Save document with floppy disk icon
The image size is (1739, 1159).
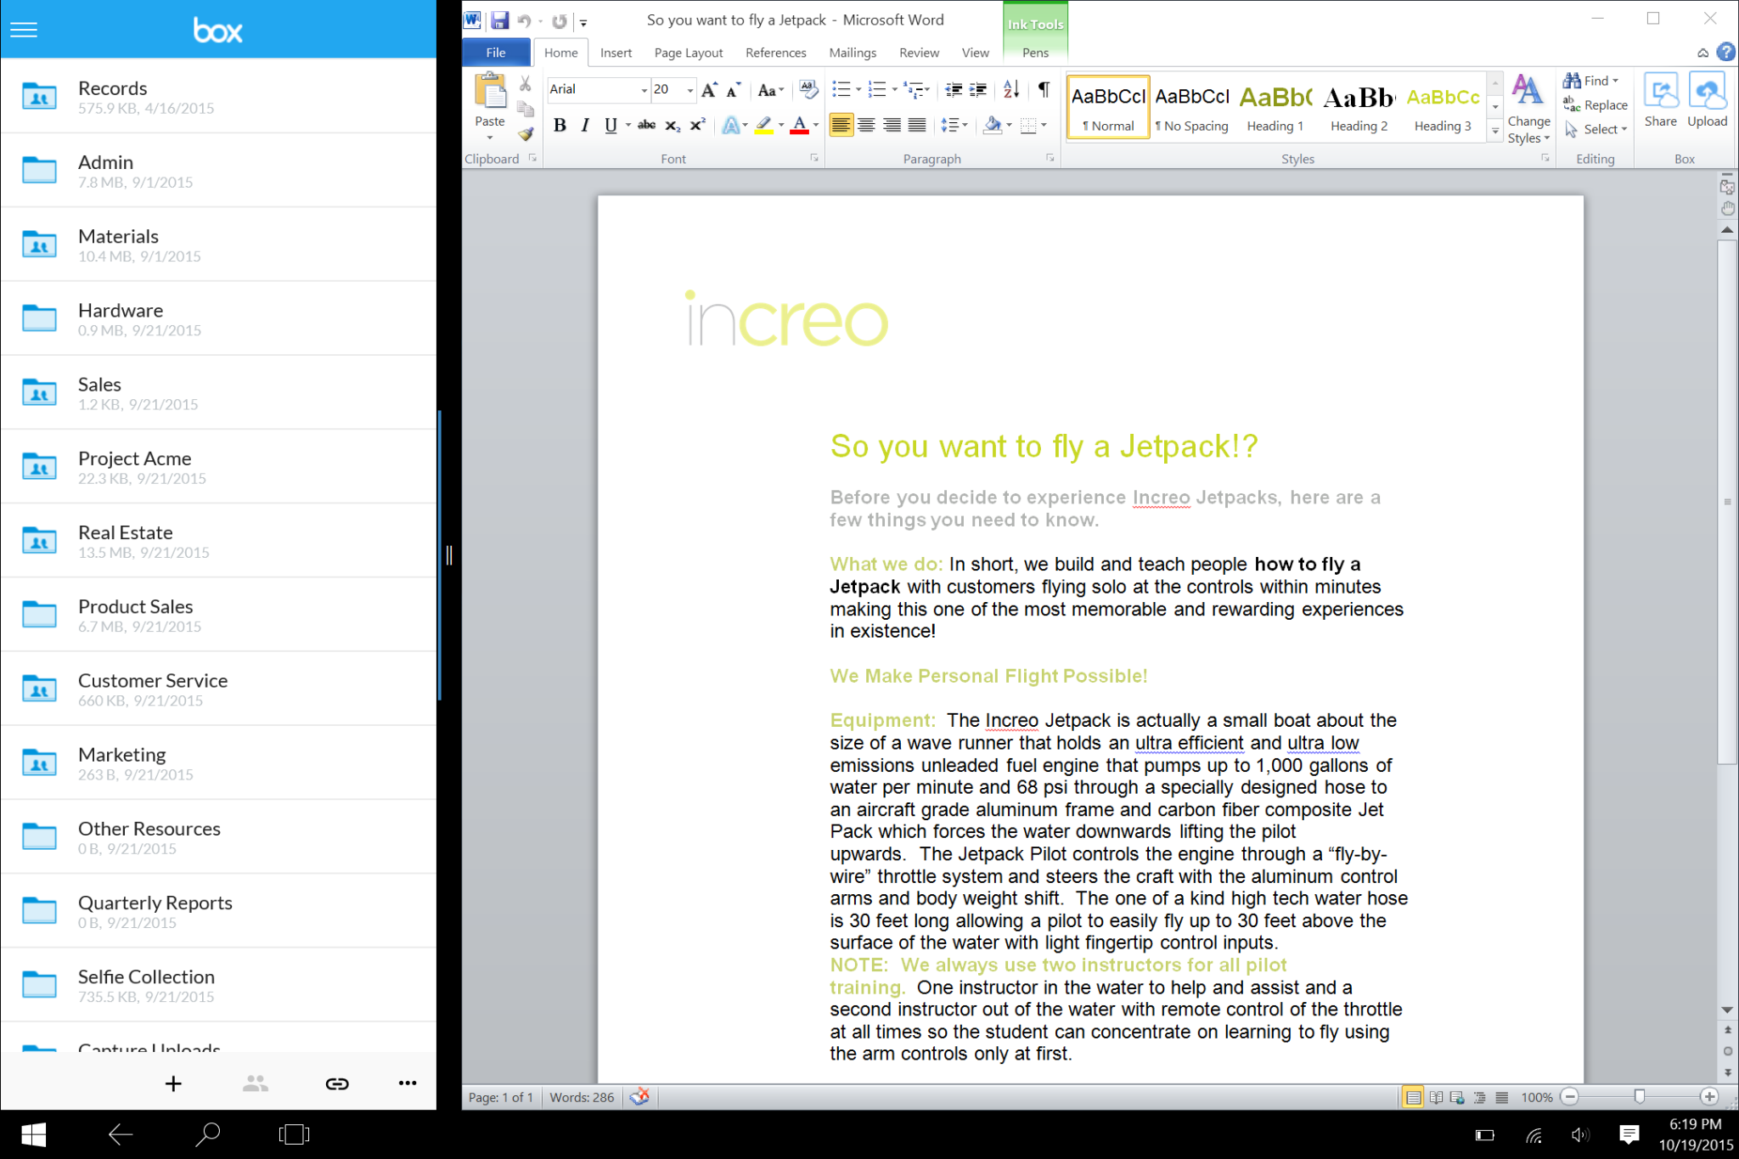[x=499, y=20]
